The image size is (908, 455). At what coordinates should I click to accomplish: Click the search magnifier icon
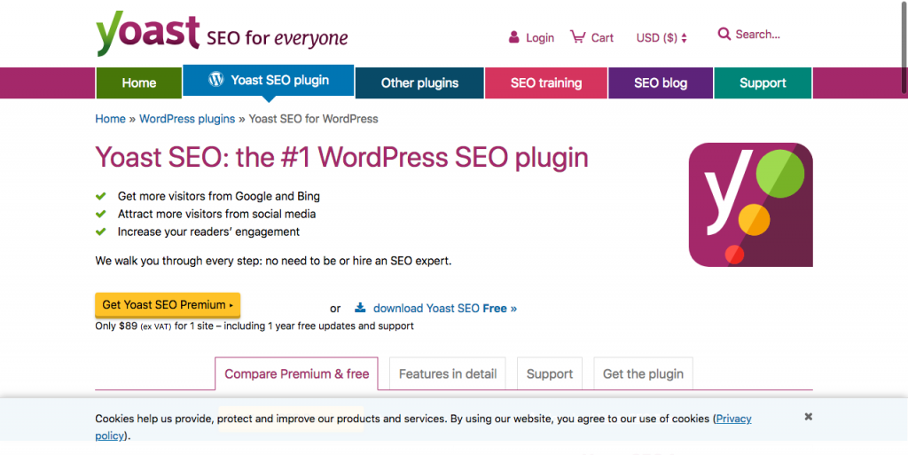click(x=724, y=34)
